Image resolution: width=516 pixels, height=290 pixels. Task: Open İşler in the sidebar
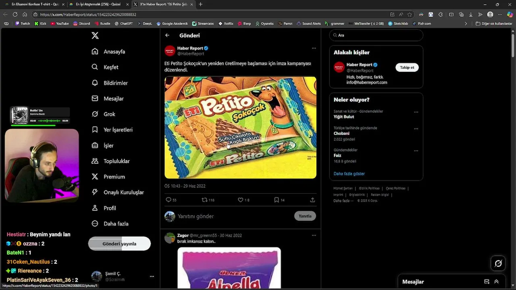coord(102,145)
